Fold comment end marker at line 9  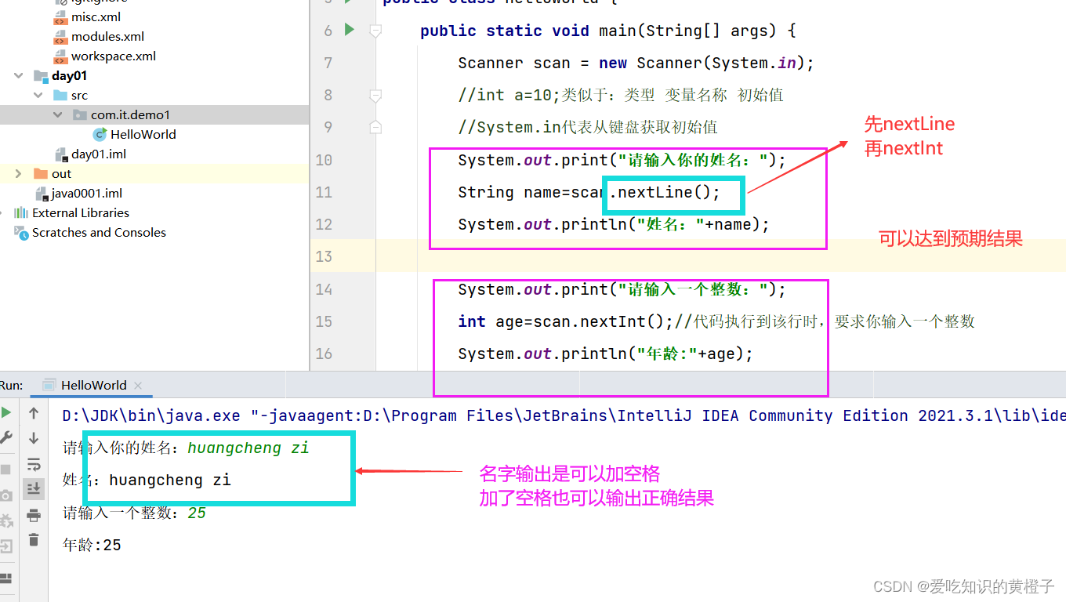(x=375, y=127)
